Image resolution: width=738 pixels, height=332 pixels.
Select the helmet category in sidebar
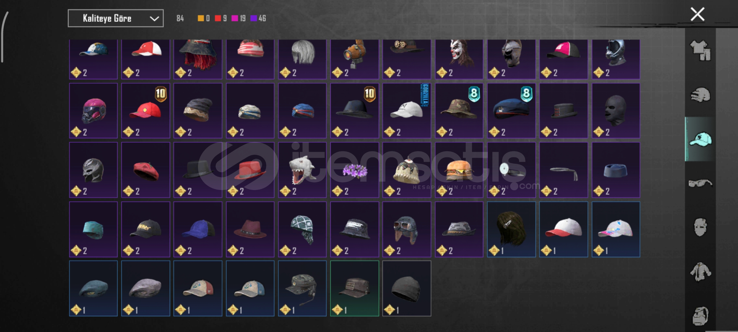[701, 95]
